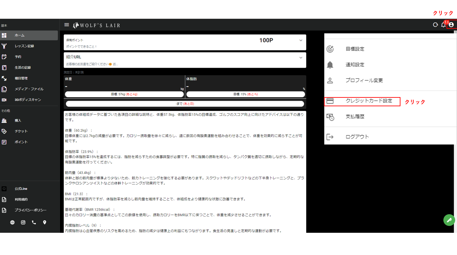457x255 pixels.
Task: Click the 目標: 57kg weight goal bar
Action: pyautogui.click(x=124, y=94)
